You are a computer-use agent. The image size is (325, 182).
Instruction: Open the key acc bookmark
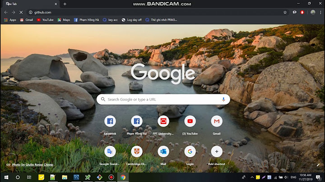point(110,20)
